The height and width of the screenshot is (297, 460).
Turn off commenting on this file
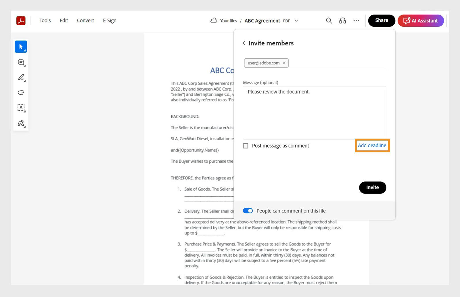248,211
